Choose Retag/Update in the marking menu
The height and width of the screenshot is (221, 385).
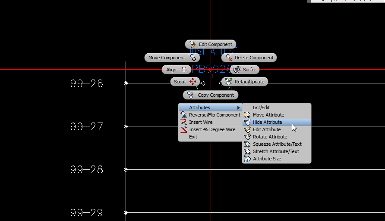click(x=245, y=82)
